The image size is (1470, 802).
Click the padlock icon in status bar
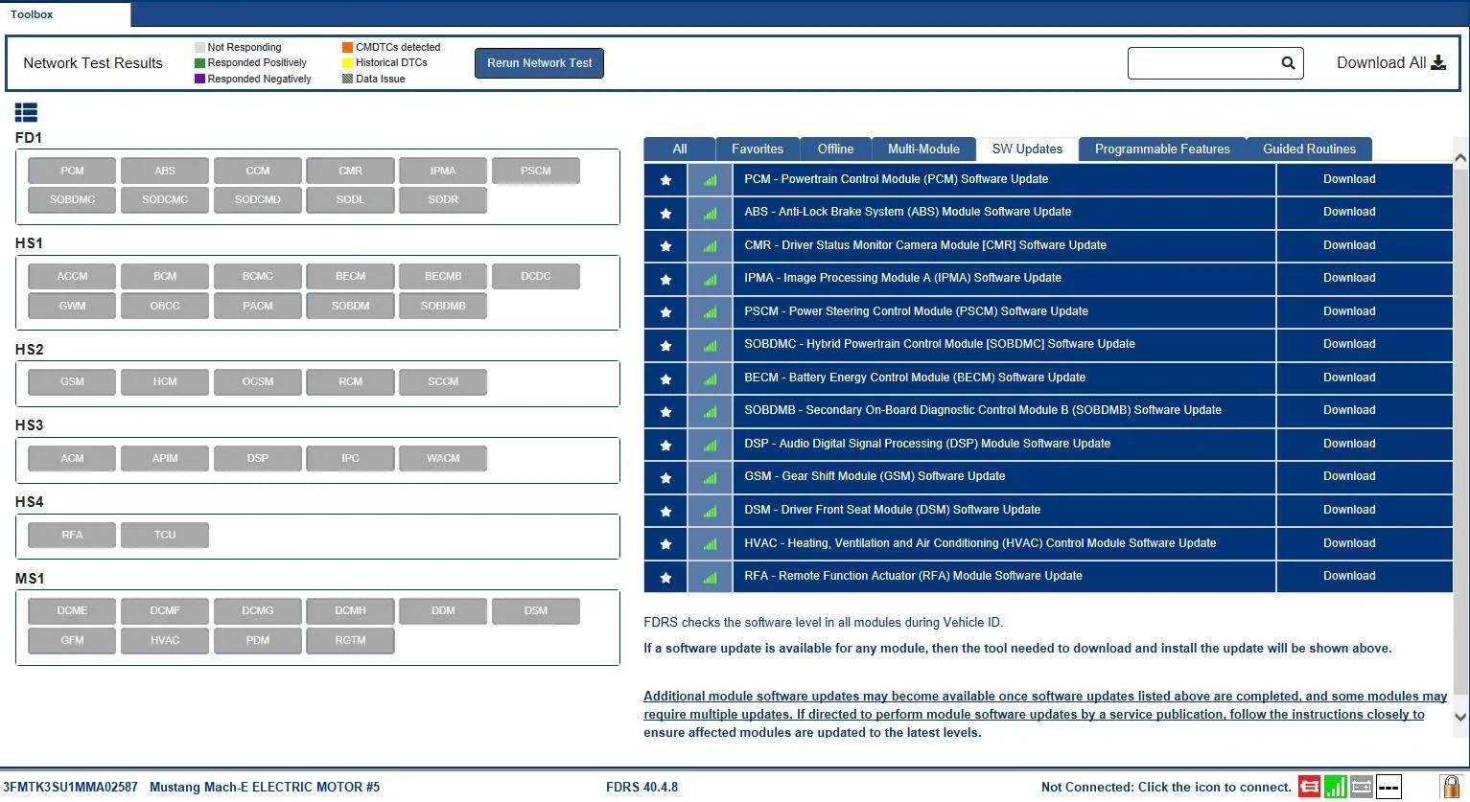tap(1450, 787)
